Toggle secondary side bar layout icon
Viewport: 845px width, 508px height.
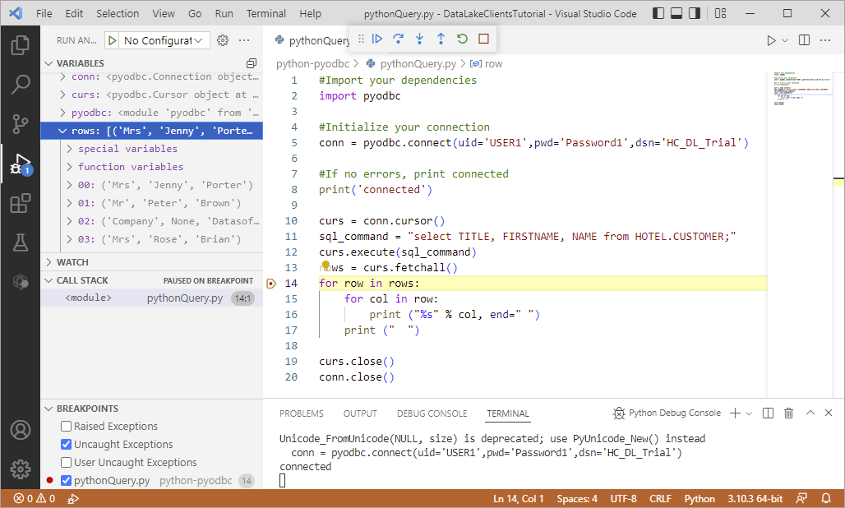(x=695, y=13)
